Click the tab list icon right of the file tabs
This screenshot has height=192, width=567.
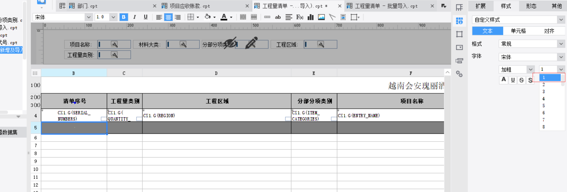[x=444, y=6]
